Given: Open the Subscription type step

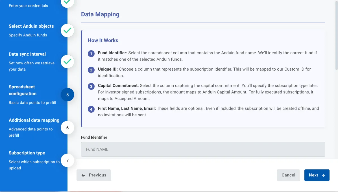Looking at the screenshot, I should 27,153.
